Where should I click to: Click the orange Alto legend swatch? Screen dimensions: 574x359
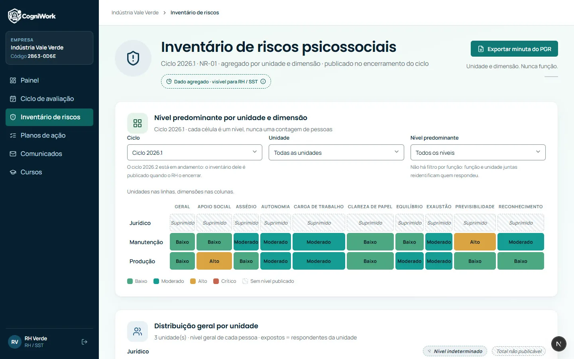(193, 281)
